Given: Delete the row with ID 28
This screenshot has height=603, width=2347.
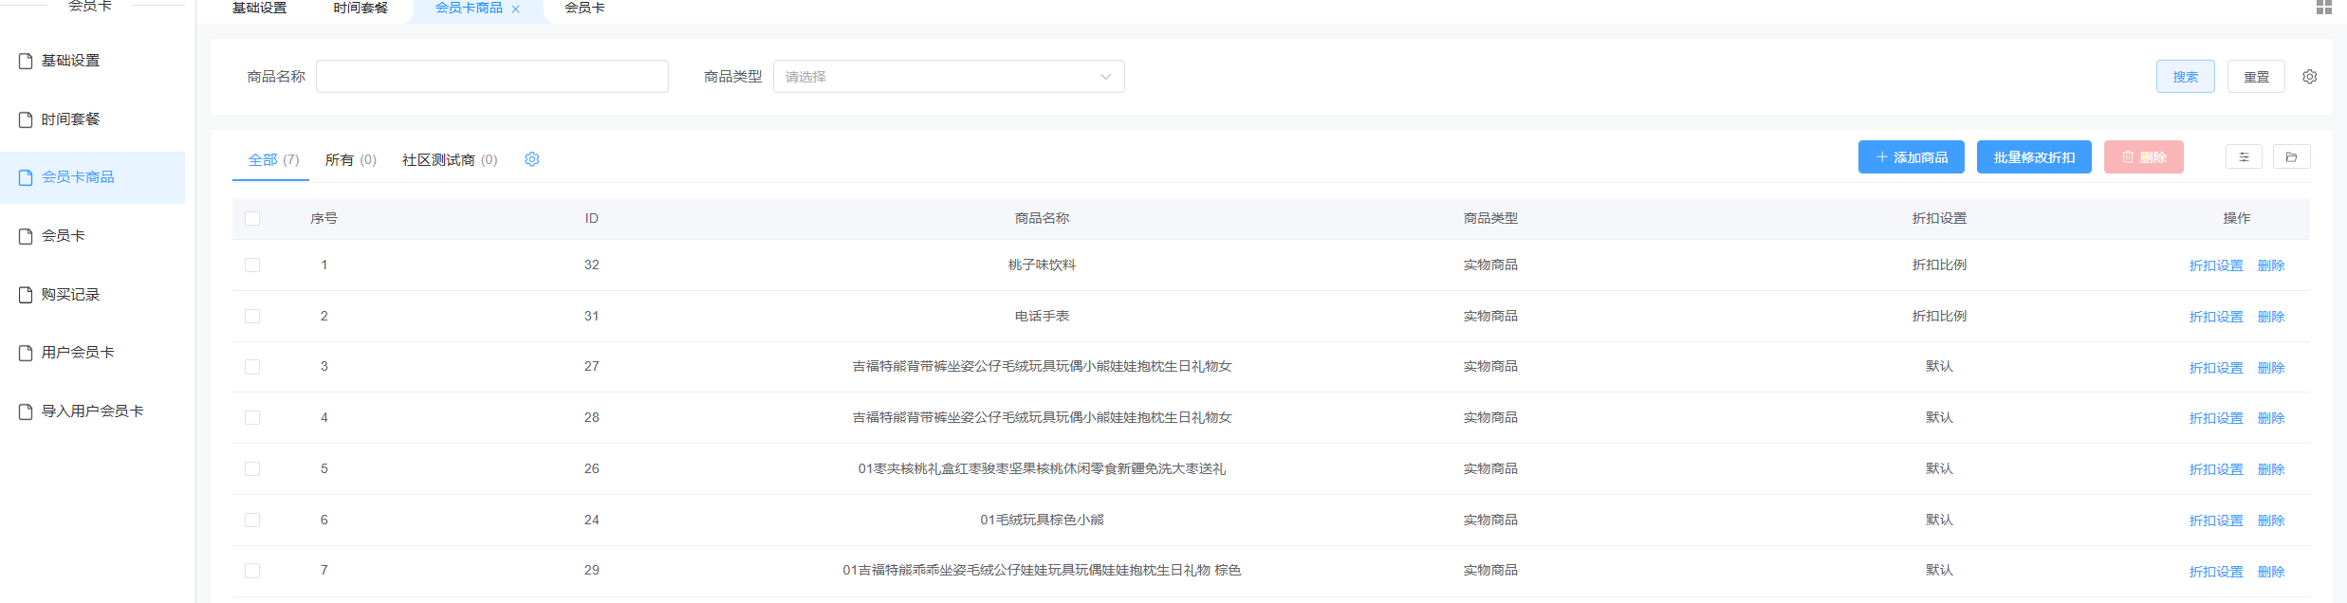Looking at the screenshot, I should coord(2271,418).
